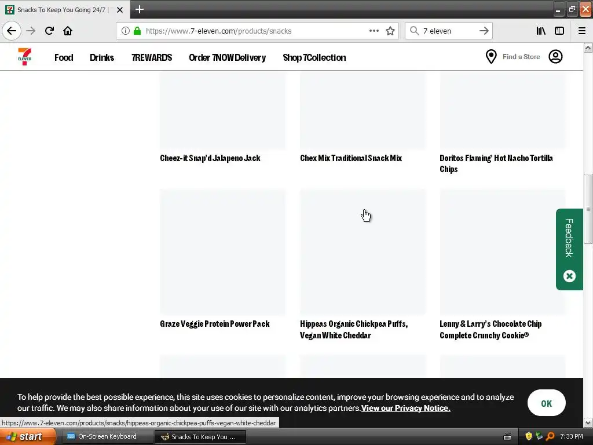The width and height of the screenshot is (593, 445).
Task: Click the green padlock security icon
Action: [x=137, y=31]
